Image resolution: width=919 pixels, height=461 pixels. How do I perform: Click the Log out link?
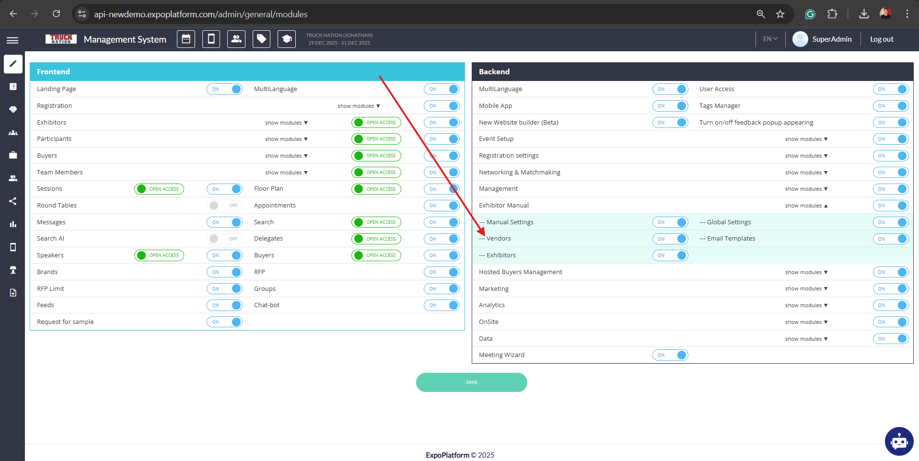(882, 39)
